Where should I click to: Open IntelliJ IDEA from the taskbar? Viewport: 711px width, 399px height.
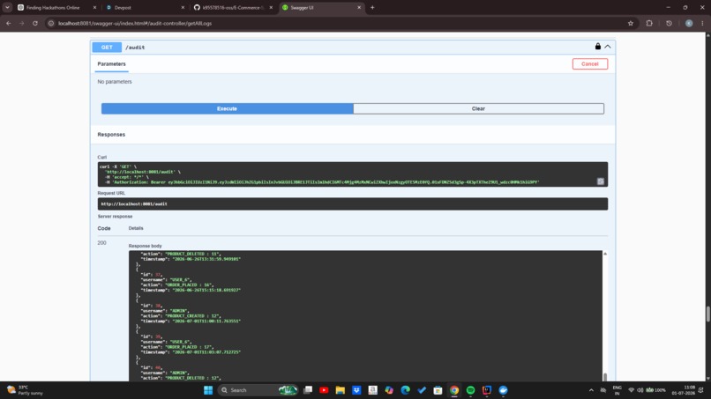click(487, 390)
